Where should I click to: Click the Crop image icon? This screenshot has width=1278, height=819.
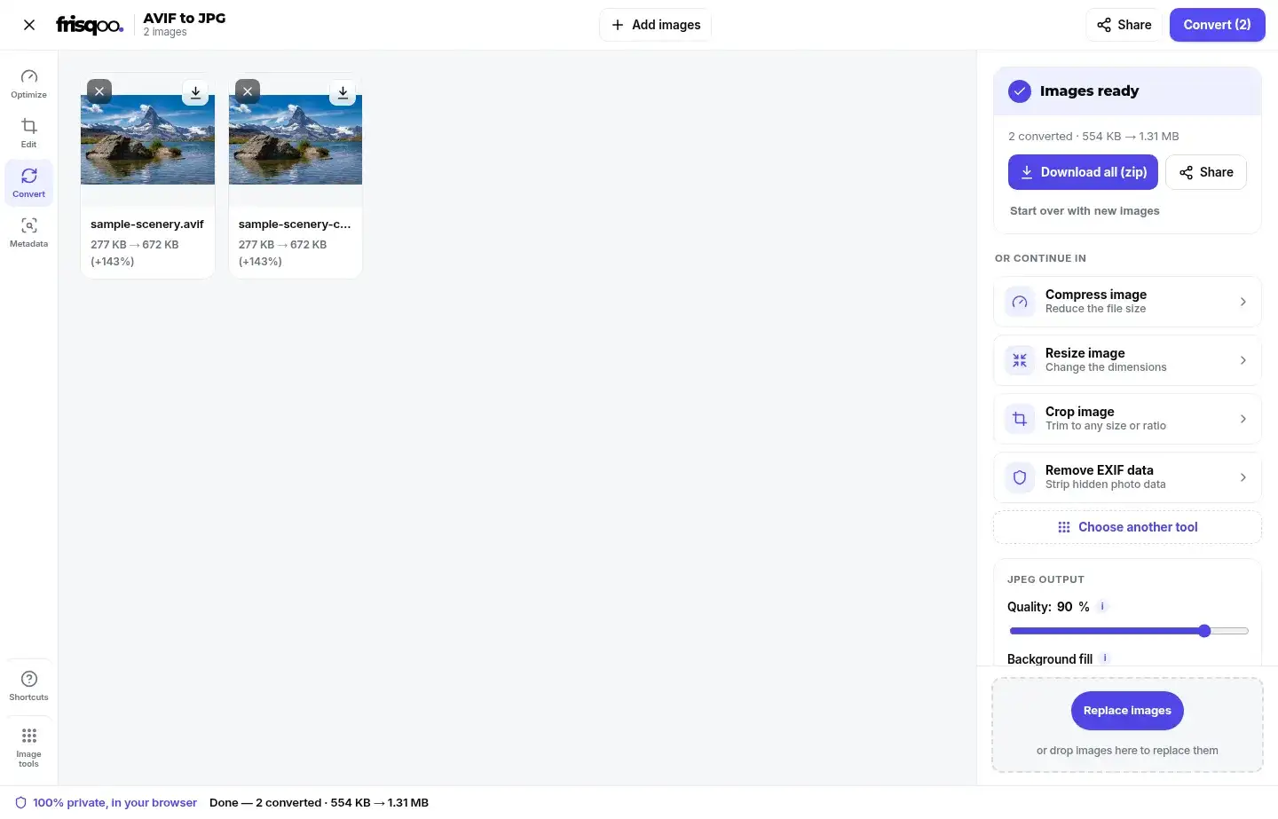coord(1020,419)
